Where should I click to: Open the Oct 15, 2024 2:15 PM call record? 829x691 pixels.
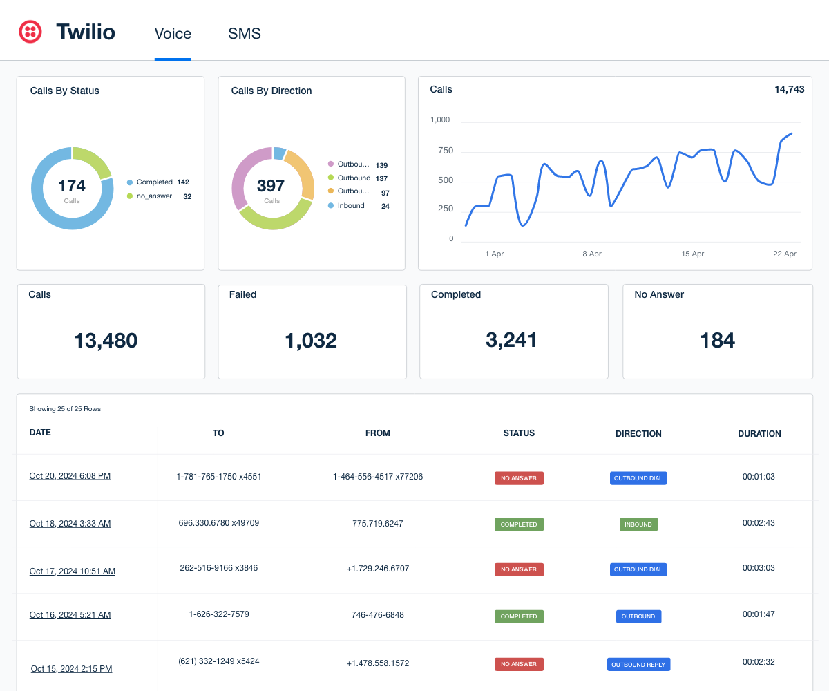[71, 668]
